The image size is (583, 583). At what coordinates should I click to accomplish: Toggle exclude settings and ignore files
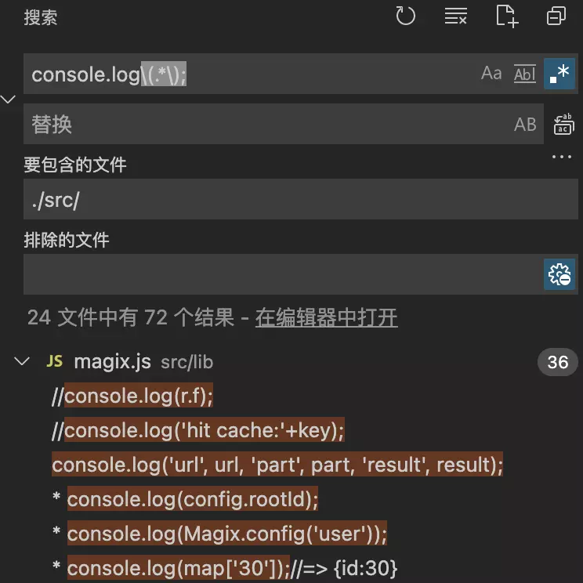click(x=559, y=274)
